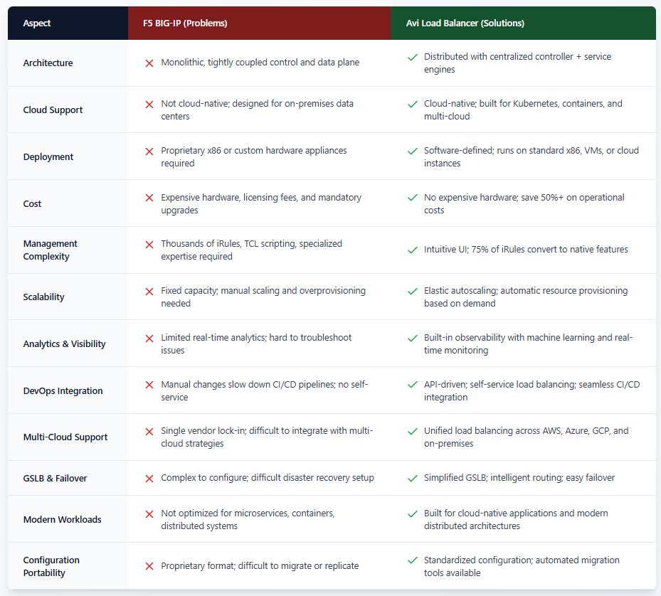Click the green checkmark in Architecture row
This screenshot has height=596, width=661.
coord(412,57)
